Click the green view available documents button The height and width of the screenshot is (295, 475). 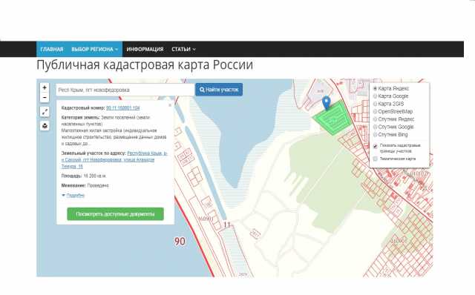pos(116,214)
